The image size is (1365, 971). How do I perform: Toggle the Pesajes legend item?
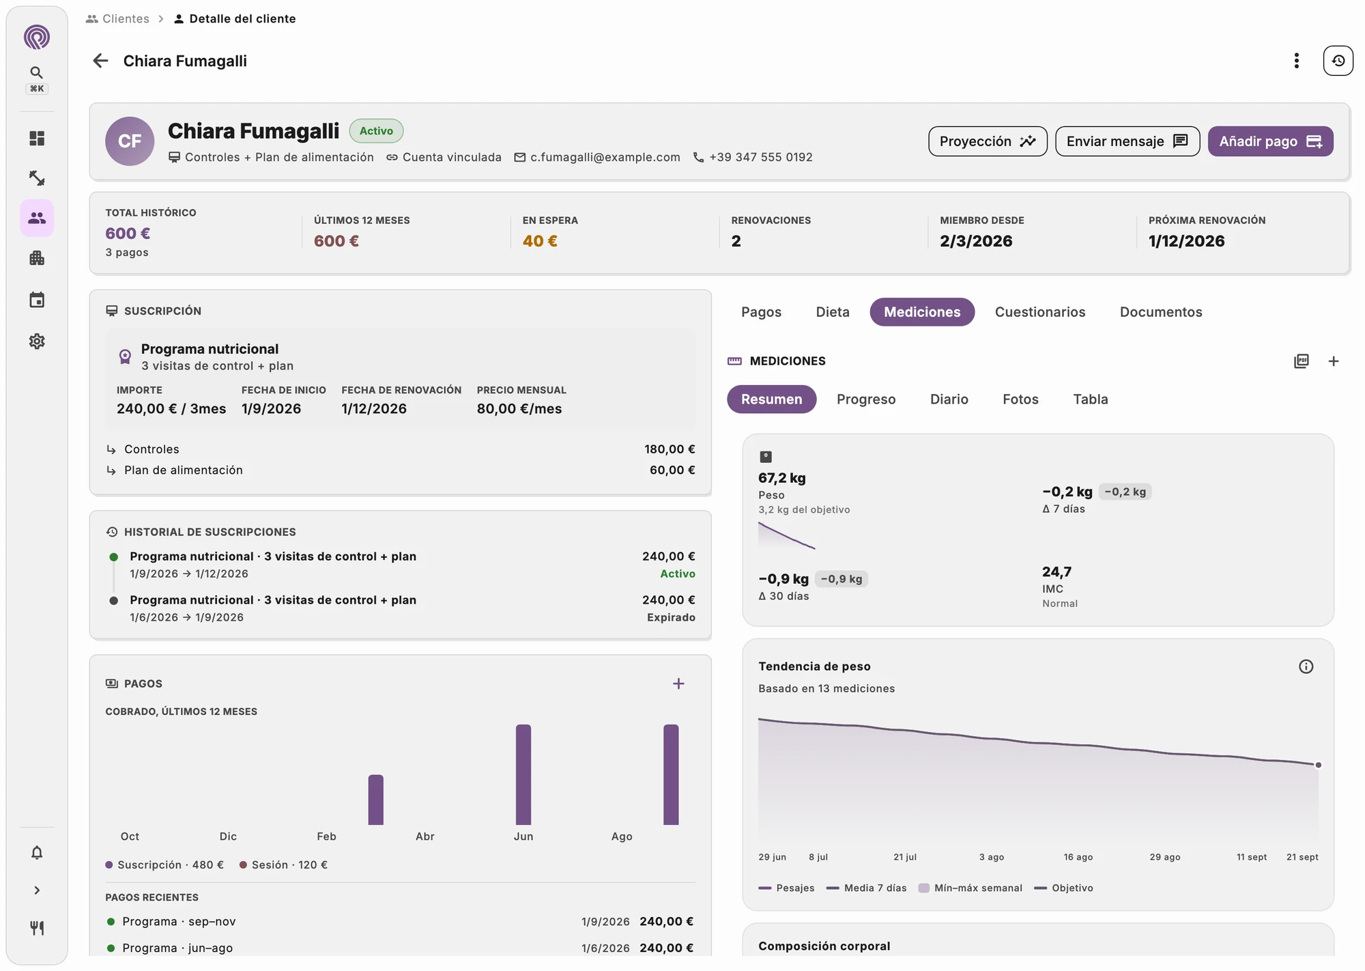[x=786, y=888]
